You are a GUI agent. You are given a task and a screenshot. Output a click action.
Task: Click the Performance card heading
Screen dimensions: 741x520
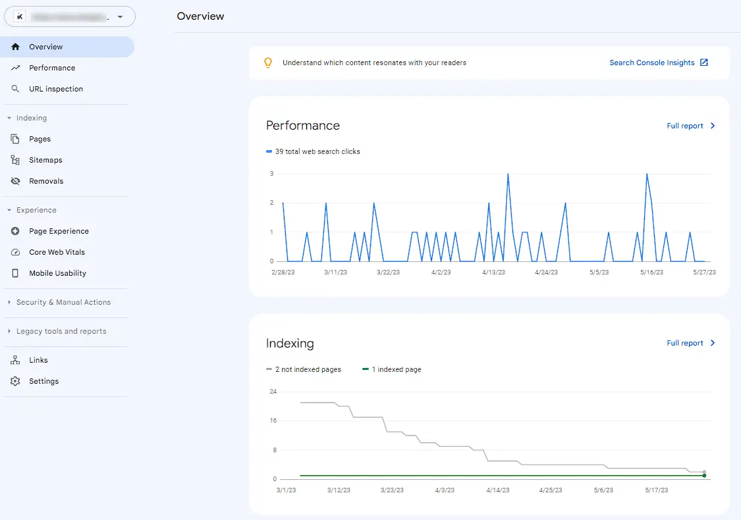click(x=303, y=126)
